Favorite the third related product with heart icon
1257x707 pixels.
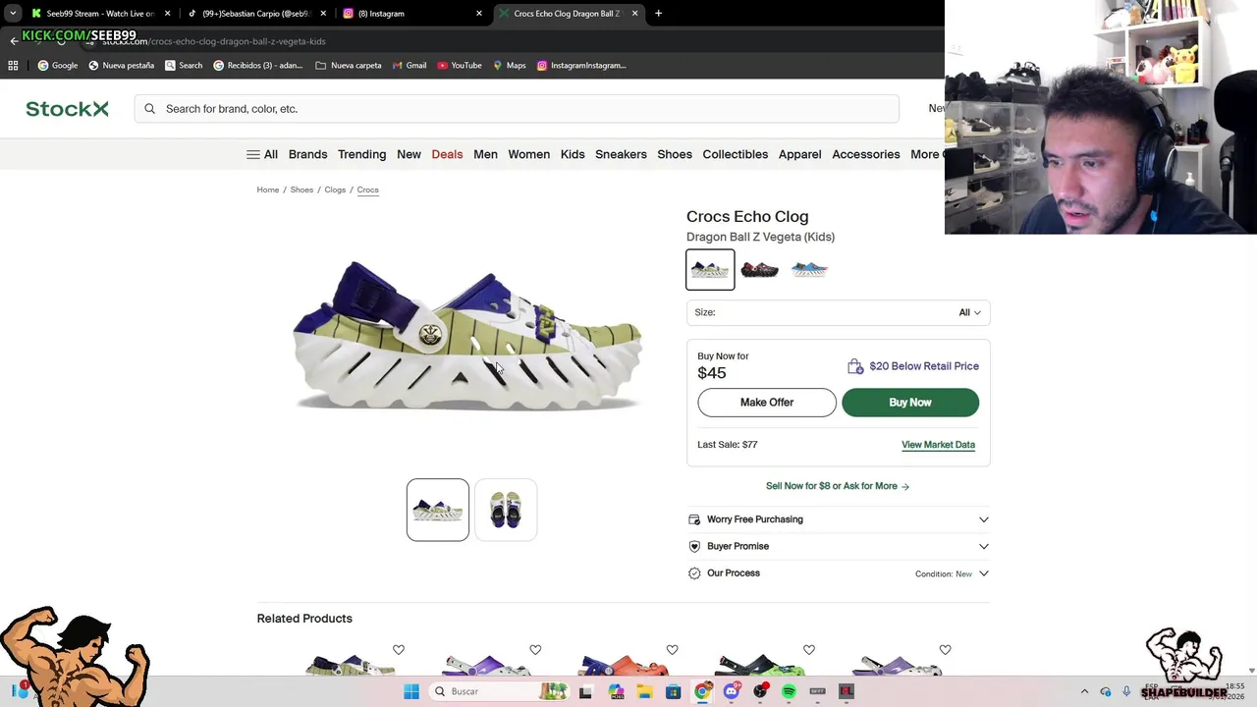point(672,650)
